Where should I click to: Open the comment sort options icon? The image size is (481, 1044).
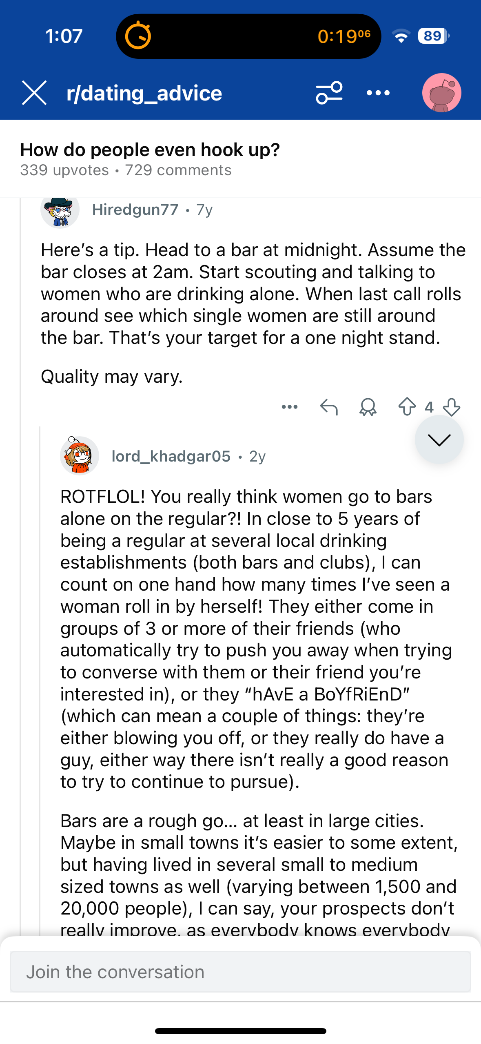[x=329, y=93]
